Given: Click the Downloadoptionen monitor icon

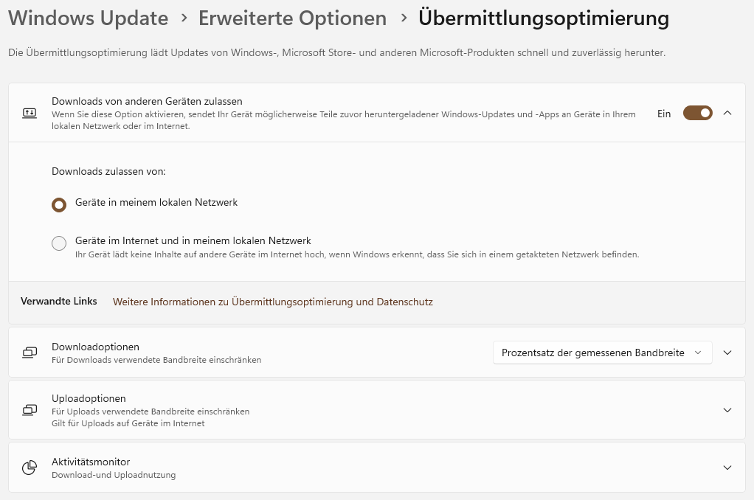Looking at the screenshot, I should click(x=30, y=353).
